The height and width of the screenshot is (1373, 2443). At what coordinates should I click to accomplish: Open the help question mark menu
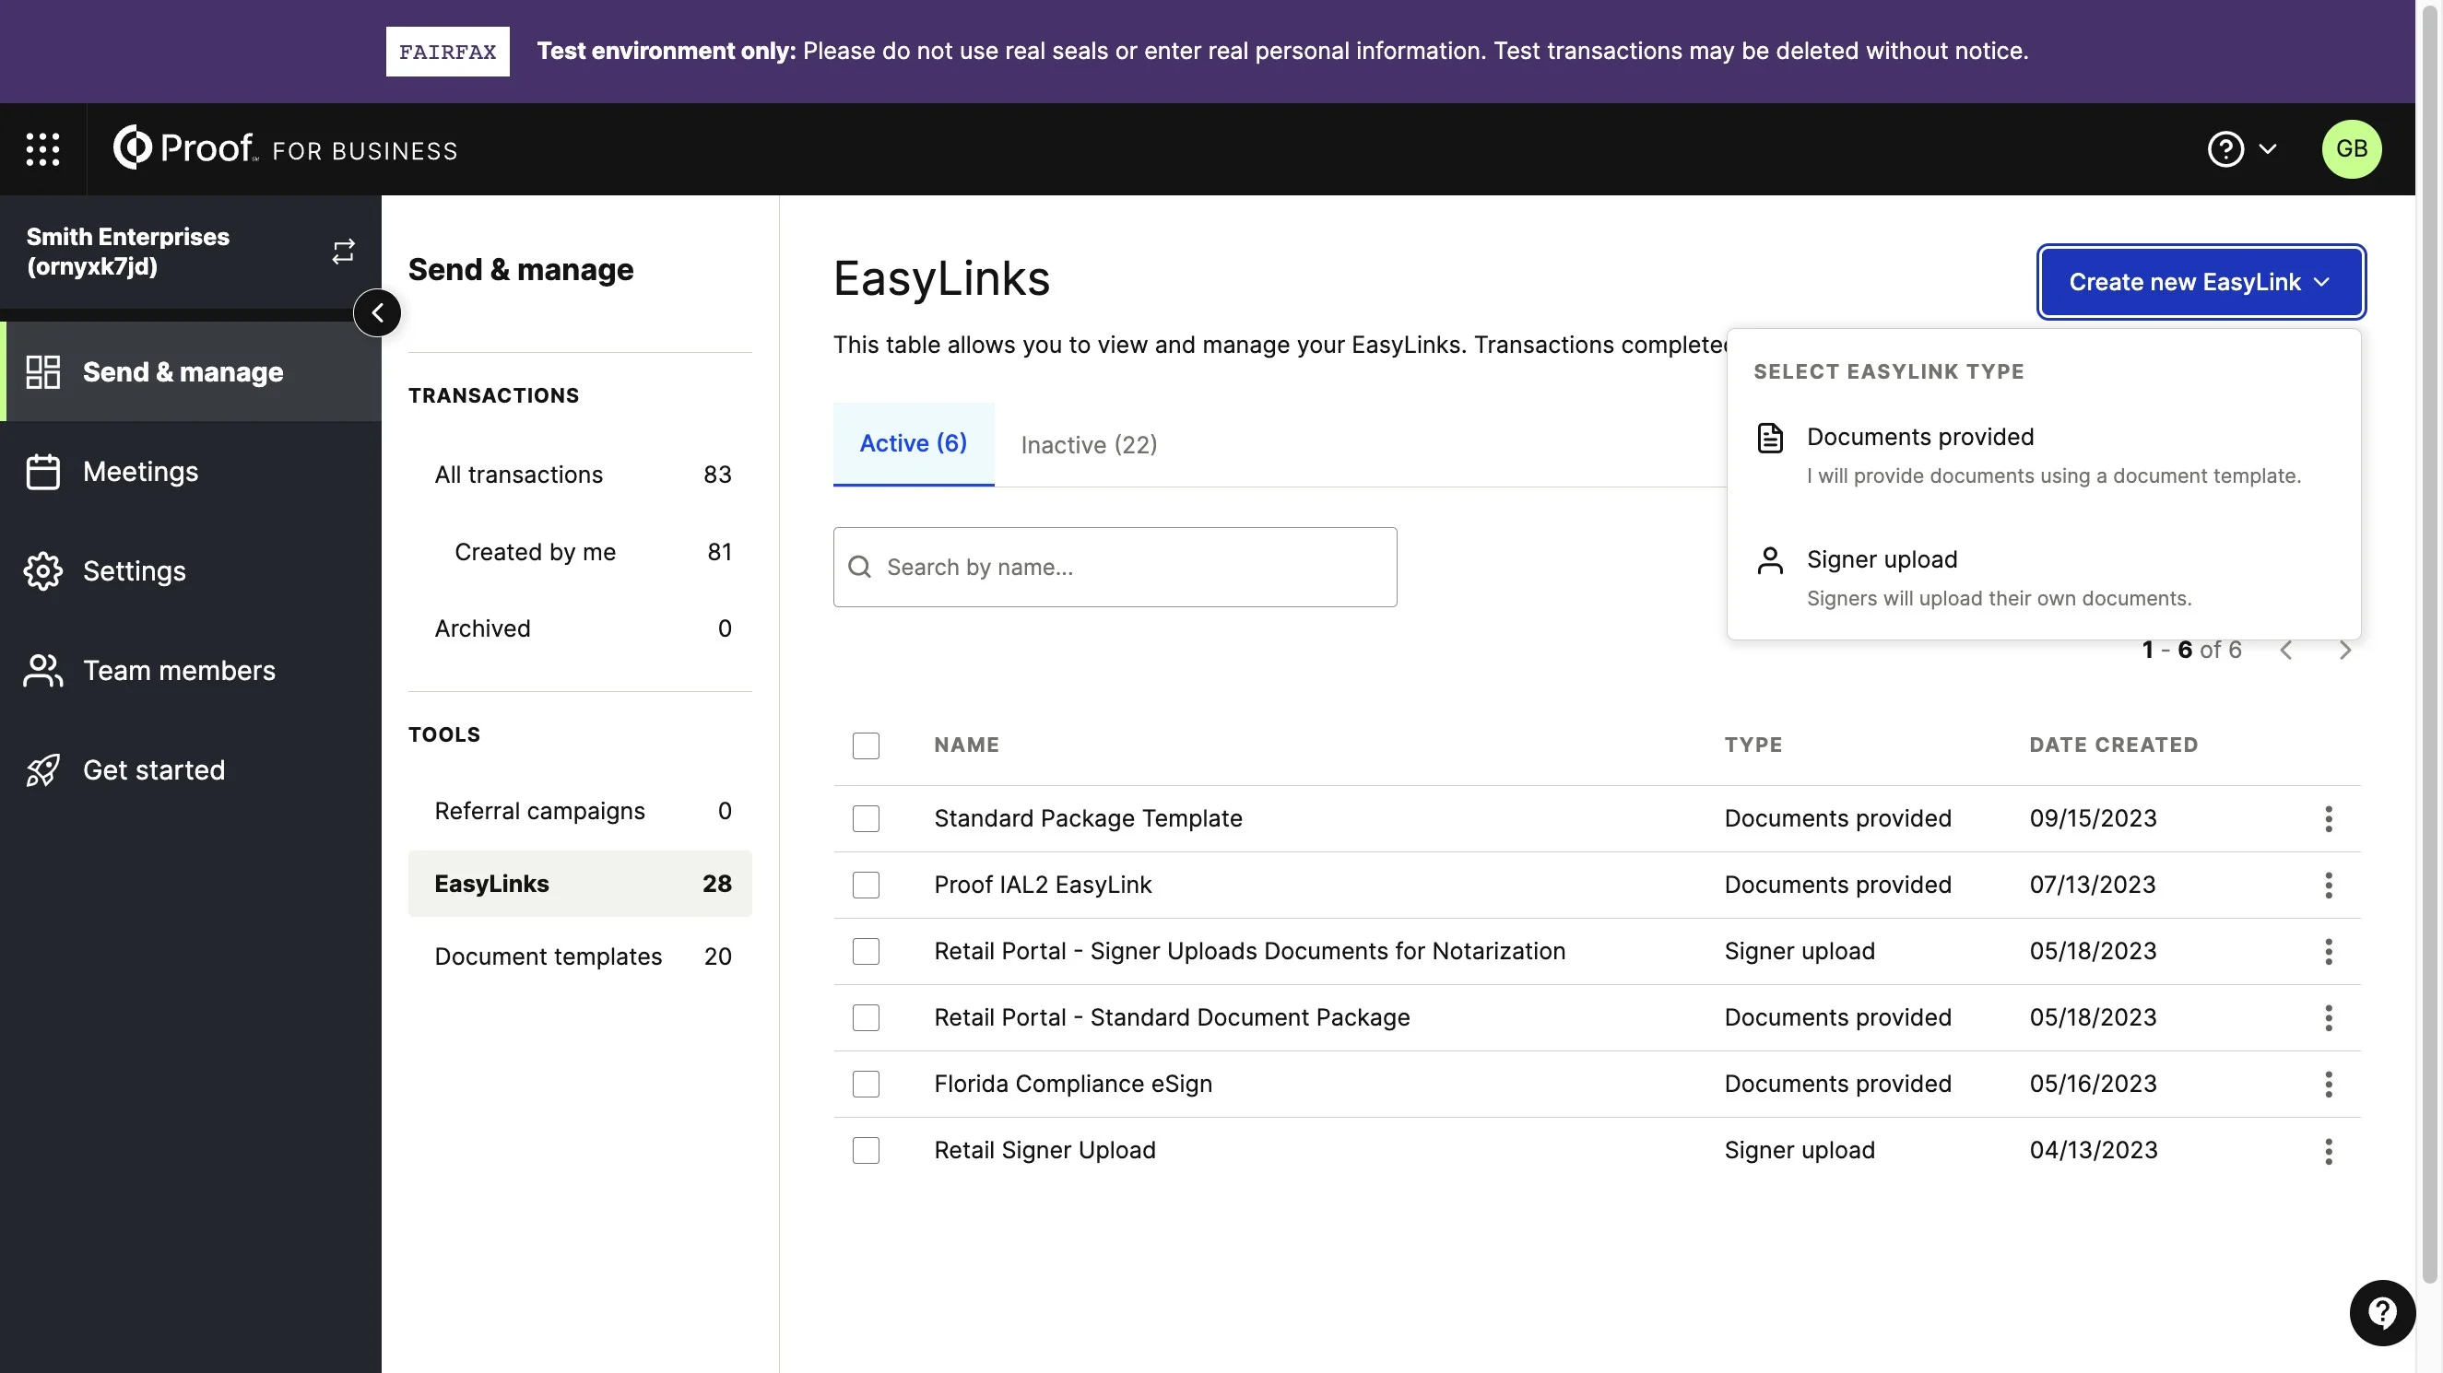tap(2225, 149)
